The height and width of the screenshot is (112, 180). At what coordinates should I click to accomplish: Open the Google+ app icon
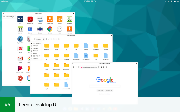click(20, 78)
